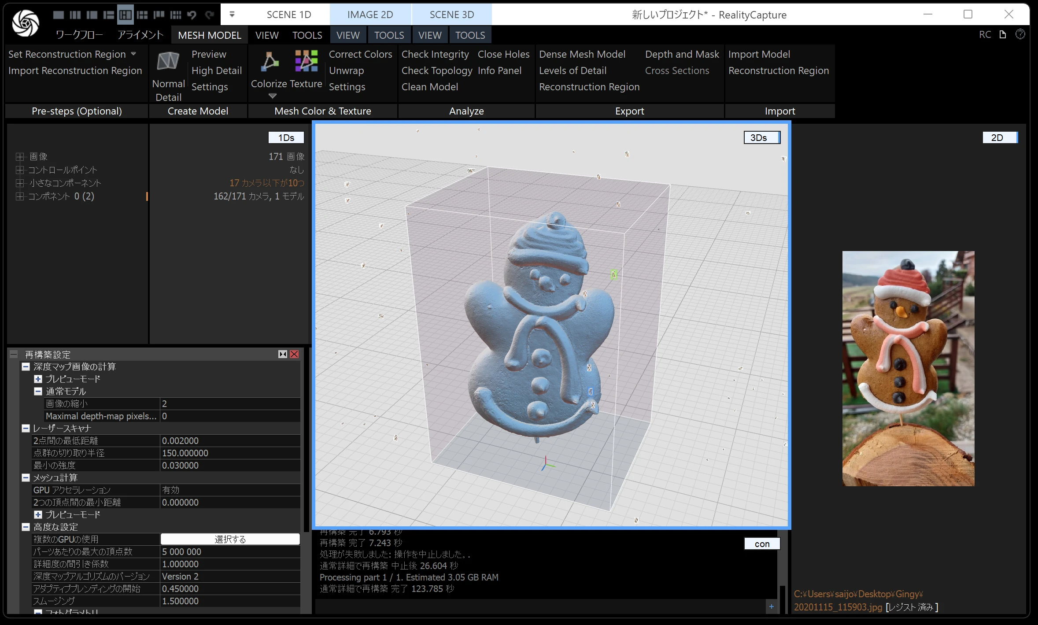Click the Colorize icon
1038x625 pixels.
269,61
